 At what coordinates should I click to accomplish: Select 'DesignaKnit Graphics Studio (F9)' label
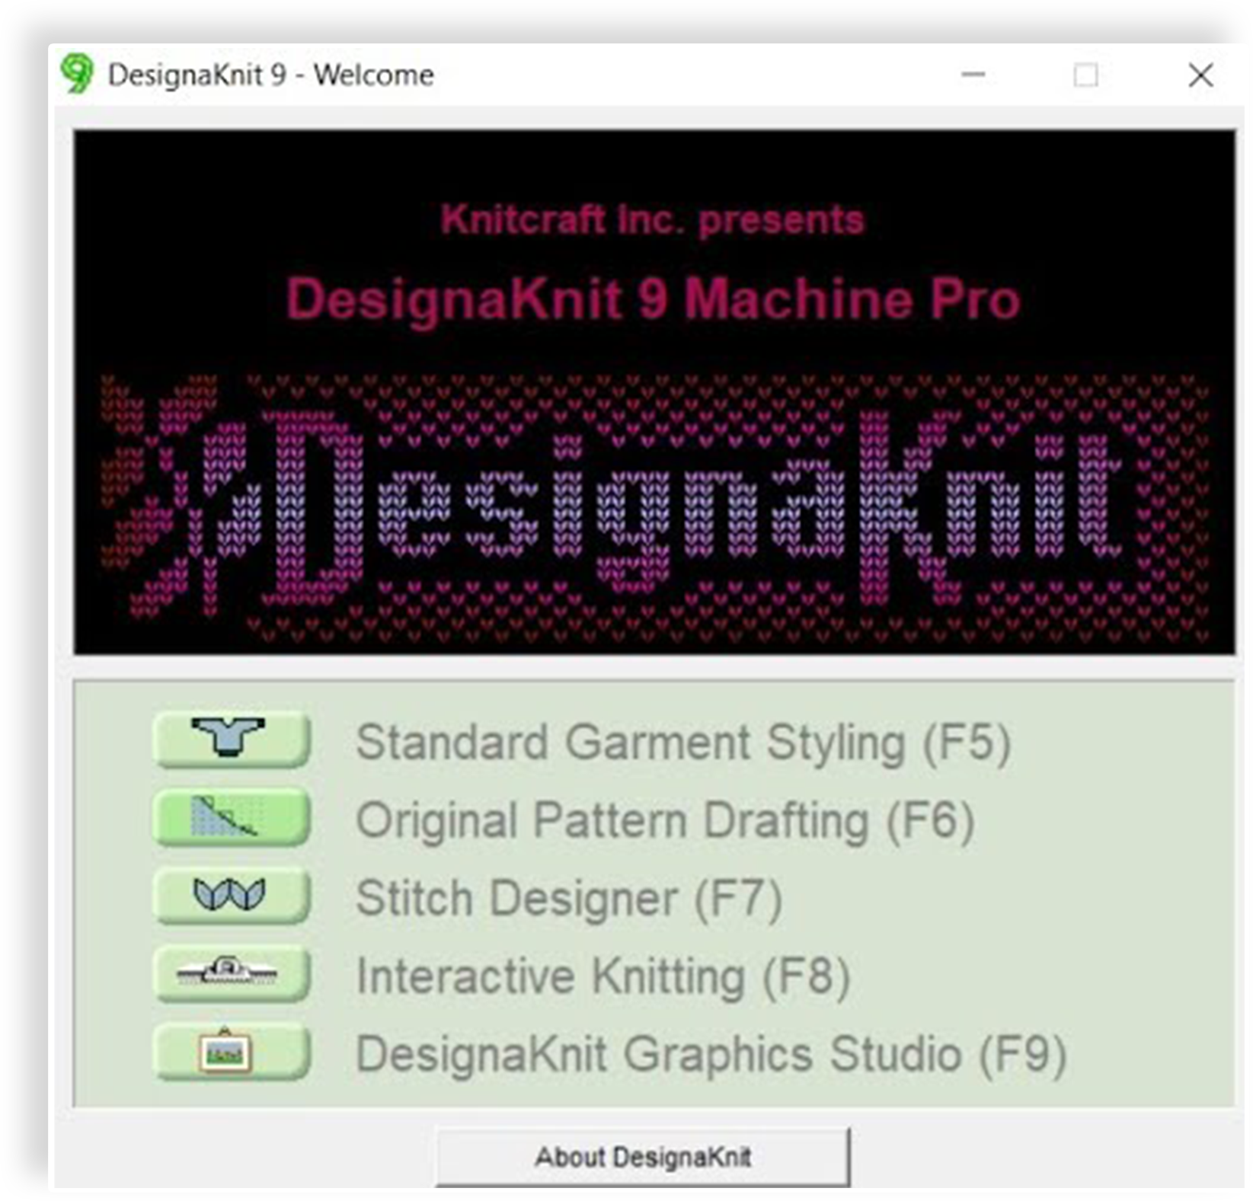tap(711, 1055)
